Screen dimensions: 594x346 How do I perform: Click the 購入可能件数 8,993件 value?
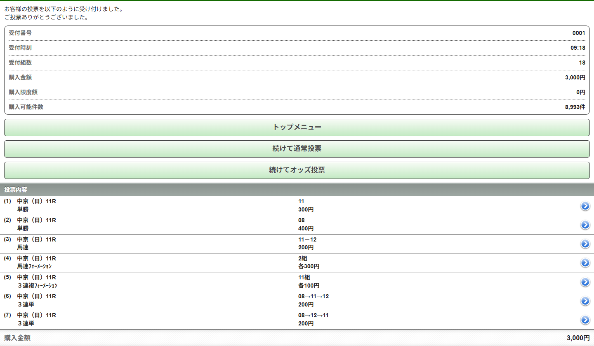coord(575,107)
